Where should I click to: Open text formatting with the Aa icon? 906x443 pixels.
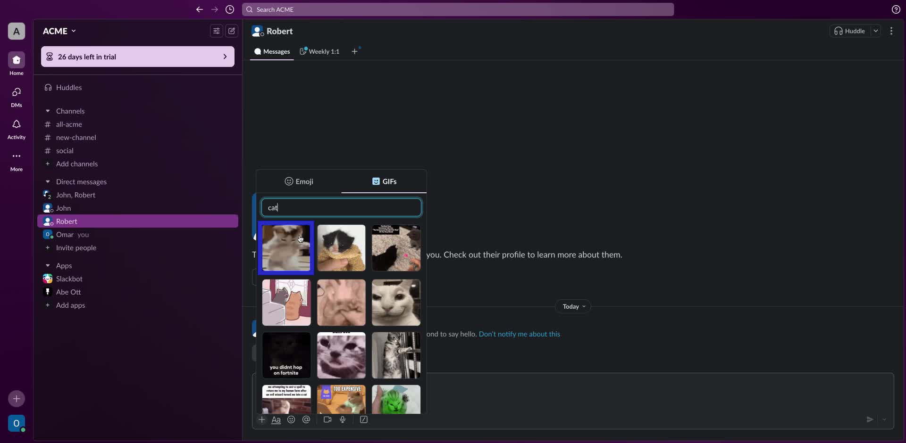(277, 419)
